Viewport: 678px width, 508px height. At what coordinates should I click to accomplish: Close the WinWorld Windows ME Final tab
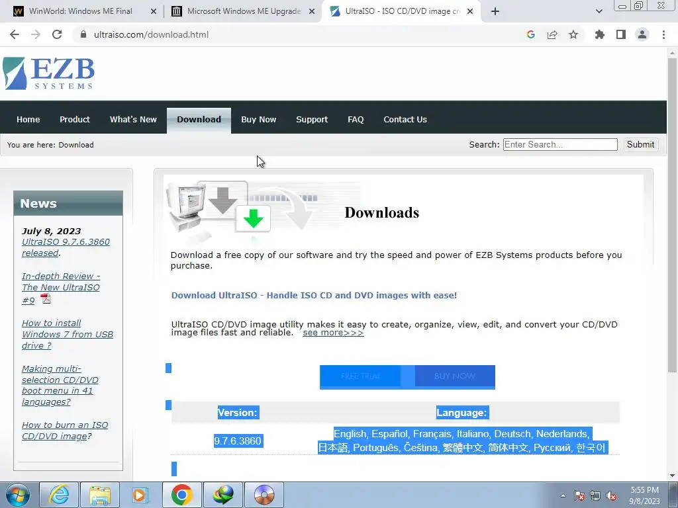click(x=154, y=12)
